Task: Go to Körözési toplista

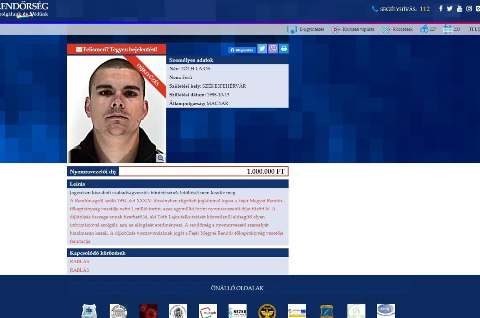Action: coord(353,29)
